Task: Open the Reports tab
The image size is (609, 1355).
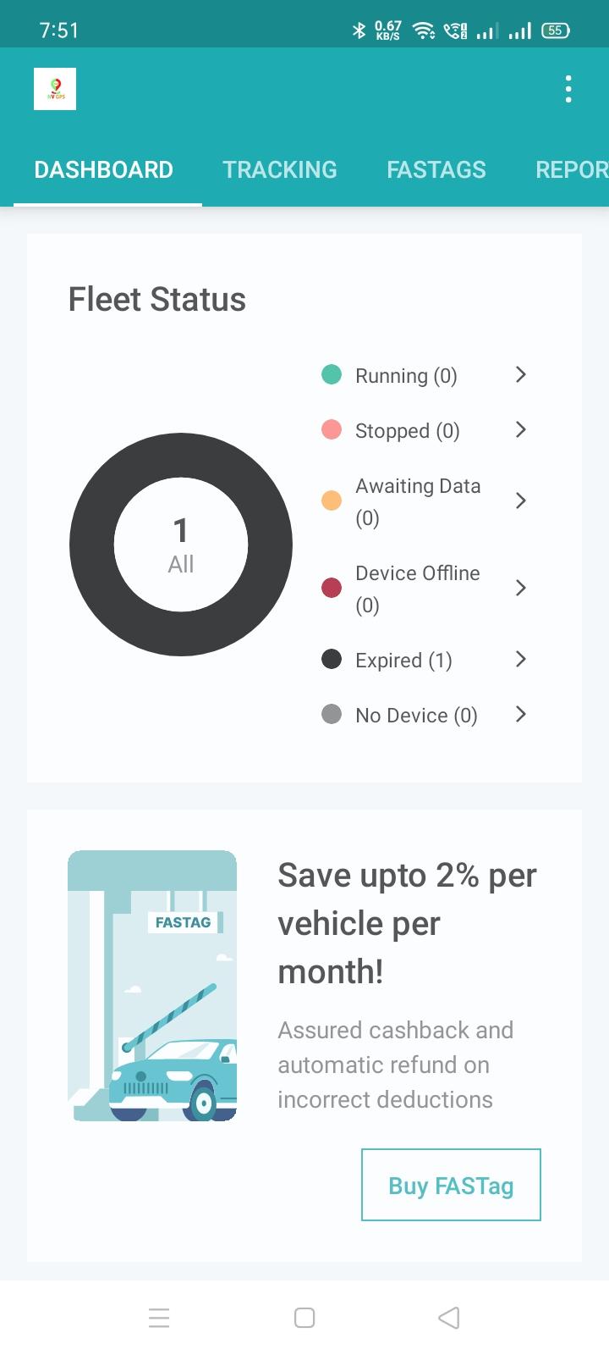Action: [x=572, y=169]
